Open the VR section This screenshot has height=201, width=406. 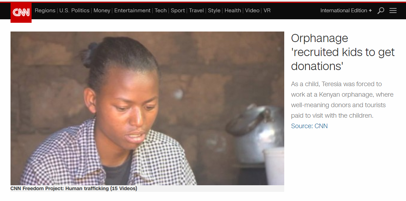pos(267,11)
